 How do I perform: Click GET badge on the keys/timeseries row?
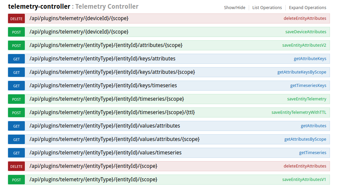pos(16,86)
